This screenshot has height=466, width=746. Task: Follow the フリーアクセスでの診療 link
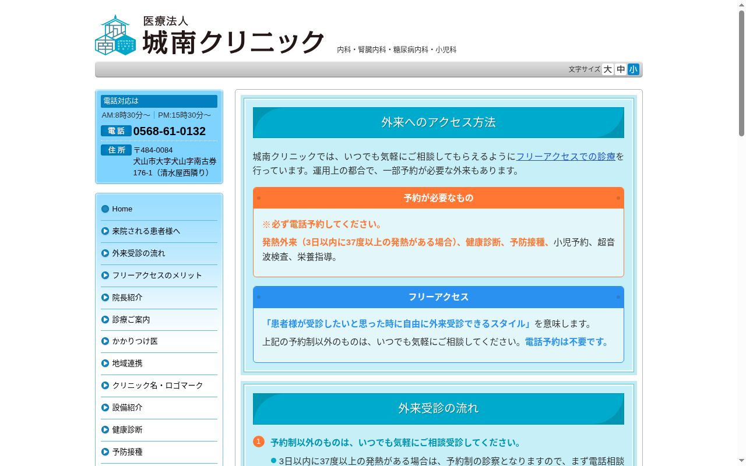pos(566,156)
